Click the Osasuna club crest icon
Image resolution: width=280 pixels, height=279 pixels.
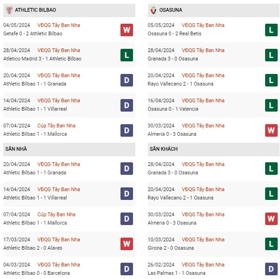point(153,10)
